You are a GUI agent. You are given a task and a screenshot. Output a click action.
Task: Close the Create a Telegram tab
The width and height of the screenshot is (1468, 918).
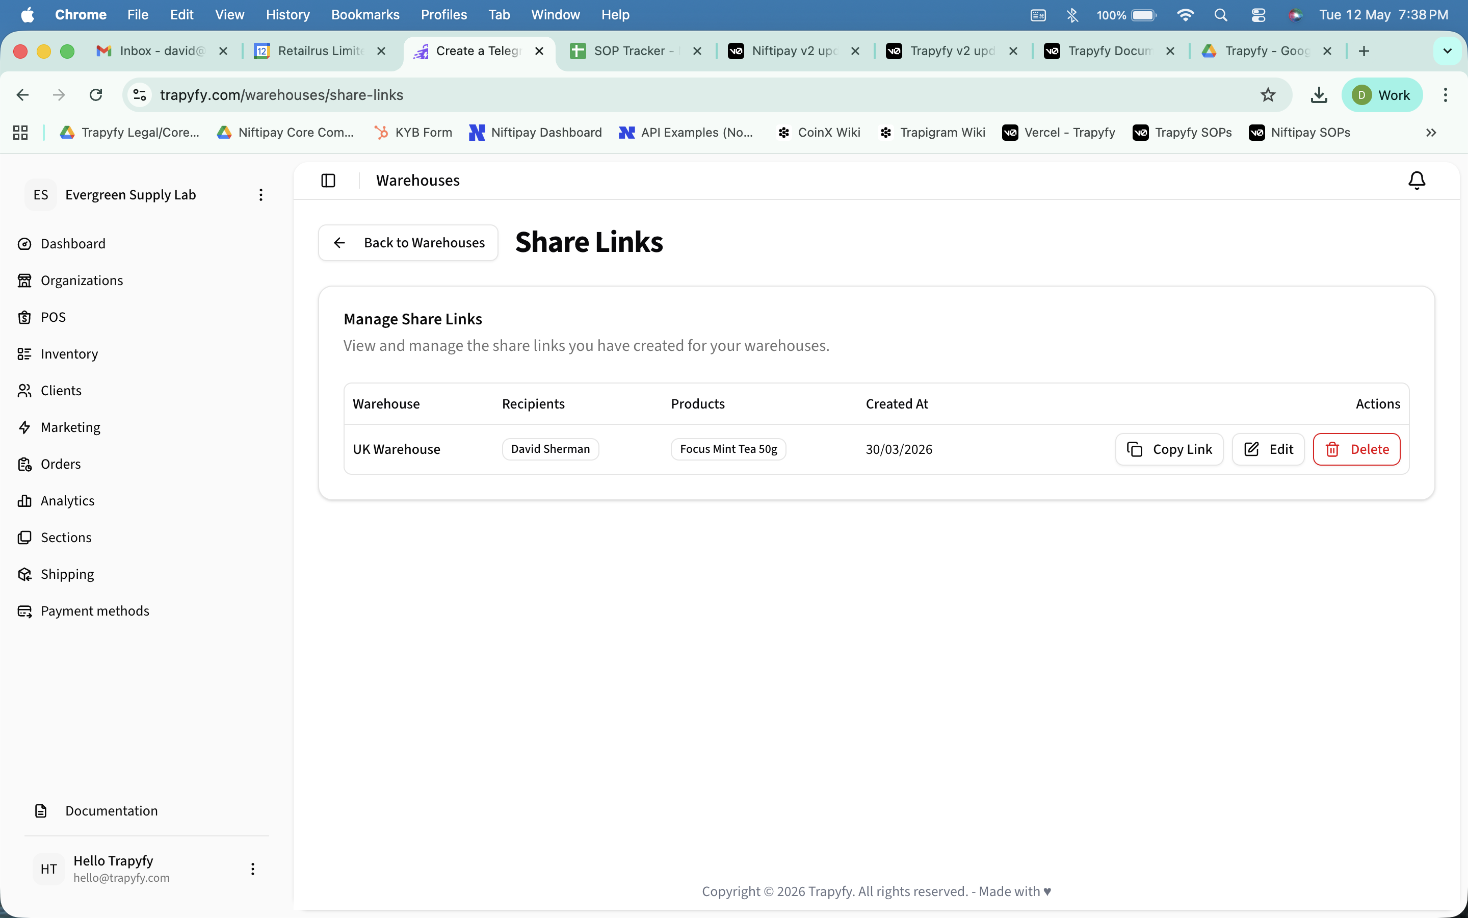[539, 51]
